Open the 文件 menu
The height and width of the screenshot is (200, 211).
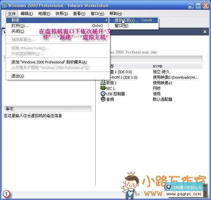point(12,14)
